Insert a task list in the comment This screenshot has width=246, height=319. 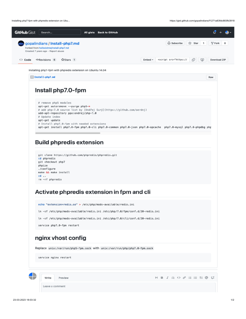201,277
